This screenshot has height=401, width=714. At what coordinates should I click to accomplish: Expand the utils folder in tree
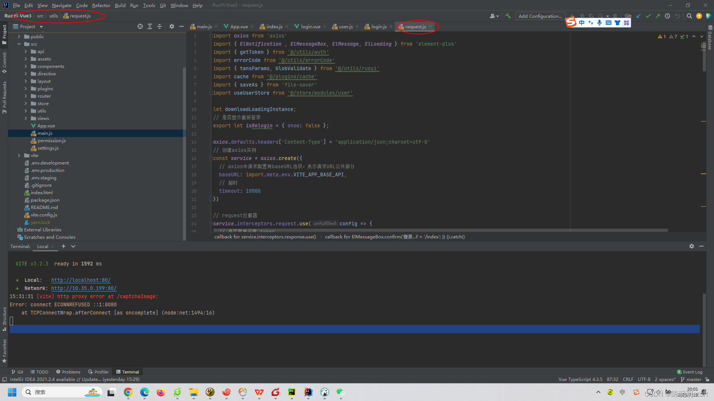26,111
